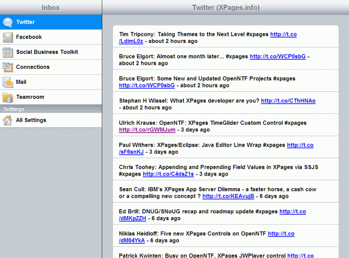Open Stephan H Wissel's http://t.co/CThHNAo link

tap(288, 101)
